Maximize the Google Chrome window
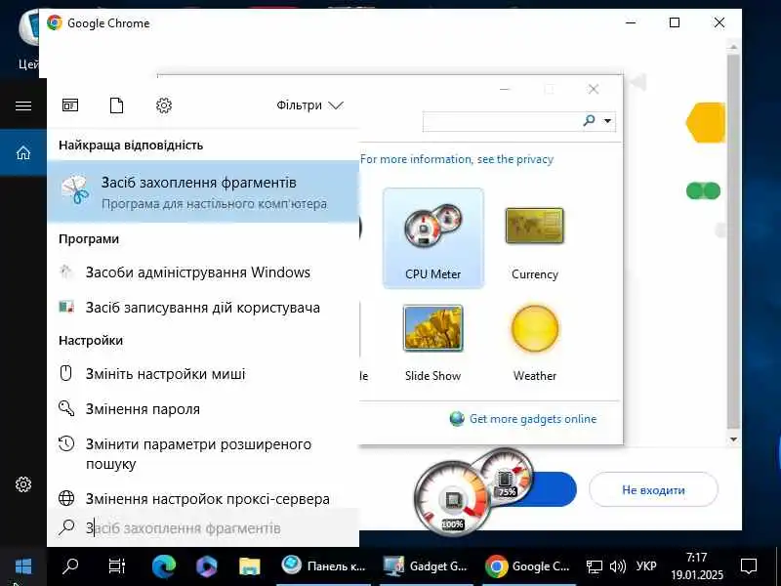Screen dimensions: 781x586 [675, 22]
